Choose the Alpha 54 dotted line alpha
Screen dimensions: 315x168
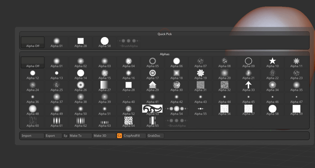tap(176, 110)
